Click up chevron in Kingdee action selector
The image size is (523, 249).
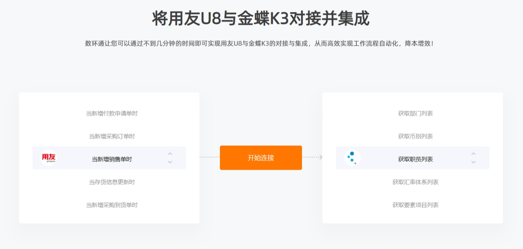473,154
